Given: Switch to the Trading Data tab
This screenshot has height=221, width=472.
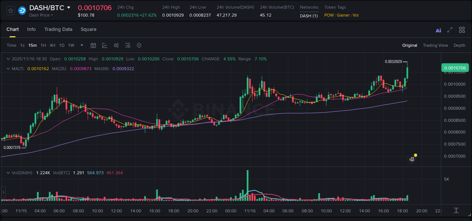Looking at the screenshot, I should point(58,29).
